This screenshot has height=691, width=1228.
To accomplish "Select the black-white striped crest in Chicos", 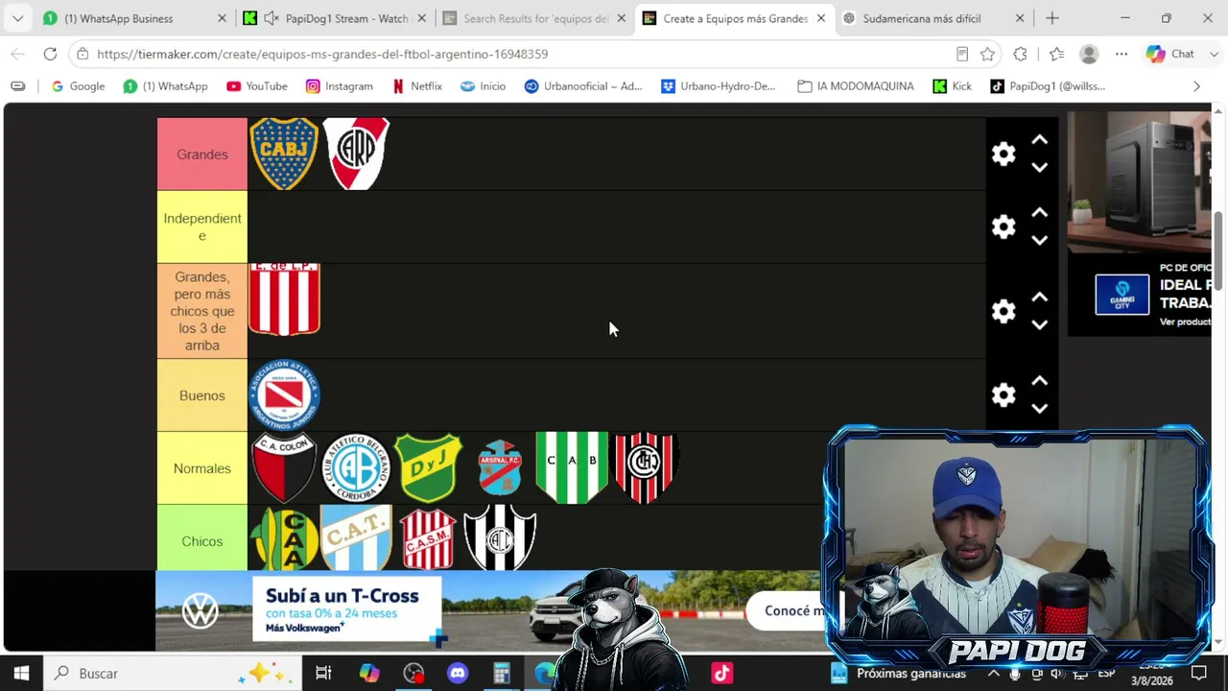I will click(x=500, y=538).
